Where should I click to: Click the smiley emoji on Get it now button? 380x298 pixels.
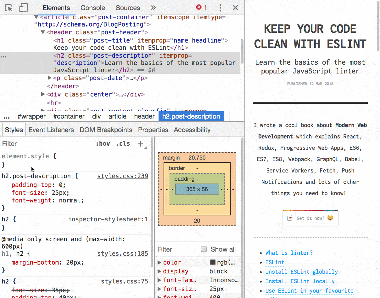[330, 218]
